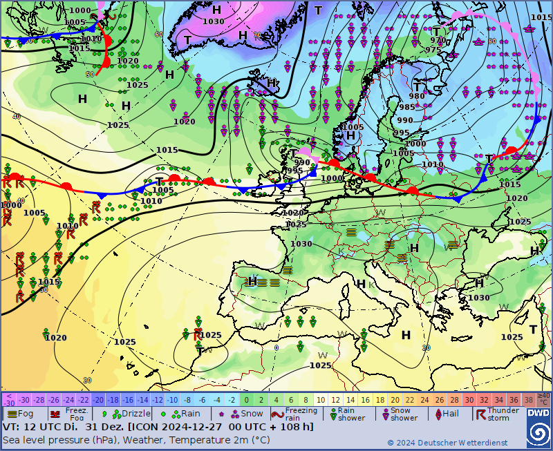Pick the 38 degree color swatch

pyautogui.click(x=529, y=400)
